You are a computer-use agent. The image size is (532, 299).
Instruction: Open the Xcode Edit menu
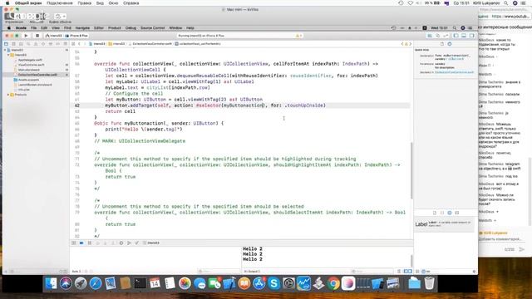pyautogui.click(x=44, y=28)
